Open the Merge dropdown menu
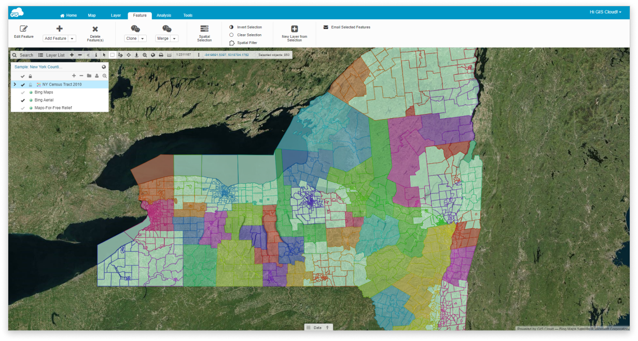The height and width of the screenshot is (341, 638). 174,38
